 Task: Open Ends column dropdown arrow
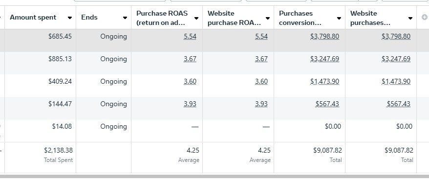click(x=125, y=18)
